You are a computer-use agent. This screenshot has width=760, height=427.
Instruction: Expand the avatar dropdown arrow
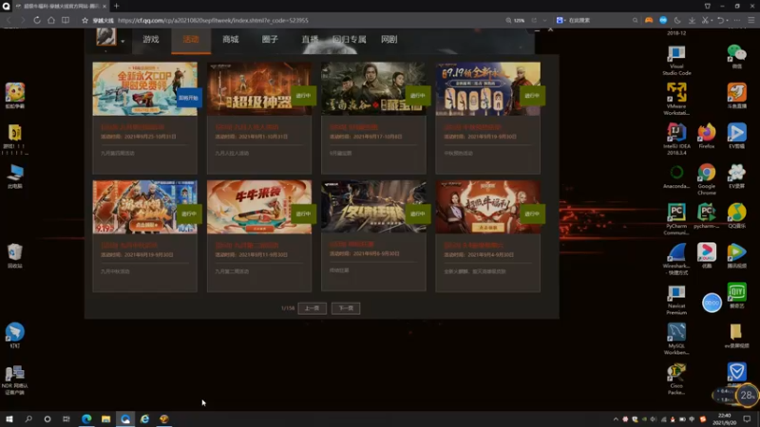pos(123,41)
